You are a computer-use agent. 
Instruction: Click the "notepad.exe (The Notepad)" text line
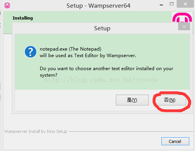(70, 49)
